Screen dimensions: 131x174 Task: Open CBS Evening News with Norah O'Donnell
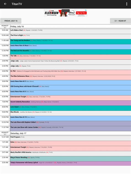(70, 88)
